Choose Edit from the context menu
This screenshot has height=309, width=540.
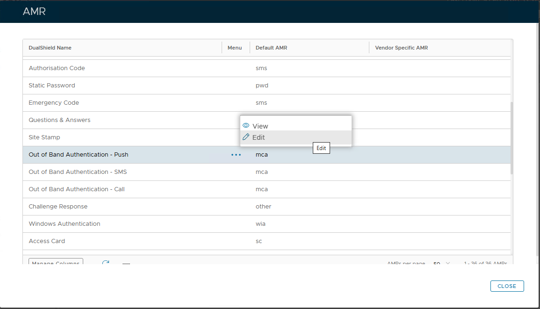[259, 137]
